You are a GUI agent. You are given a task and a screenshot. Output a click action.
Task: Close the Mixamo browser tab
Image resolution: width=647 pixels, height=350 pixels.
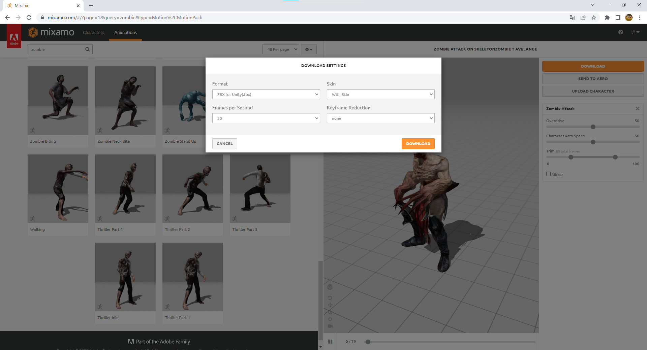point(78,6)
